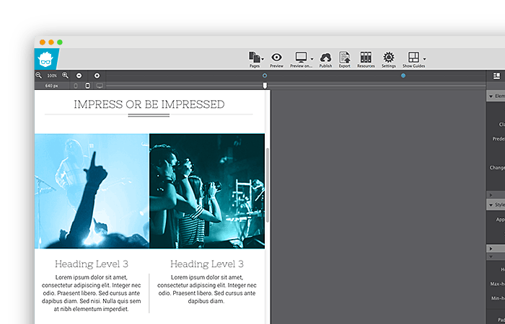Click the green window zoom button
Image resolution: width=505 pixels, height=324 pixels.
(60, 42)
